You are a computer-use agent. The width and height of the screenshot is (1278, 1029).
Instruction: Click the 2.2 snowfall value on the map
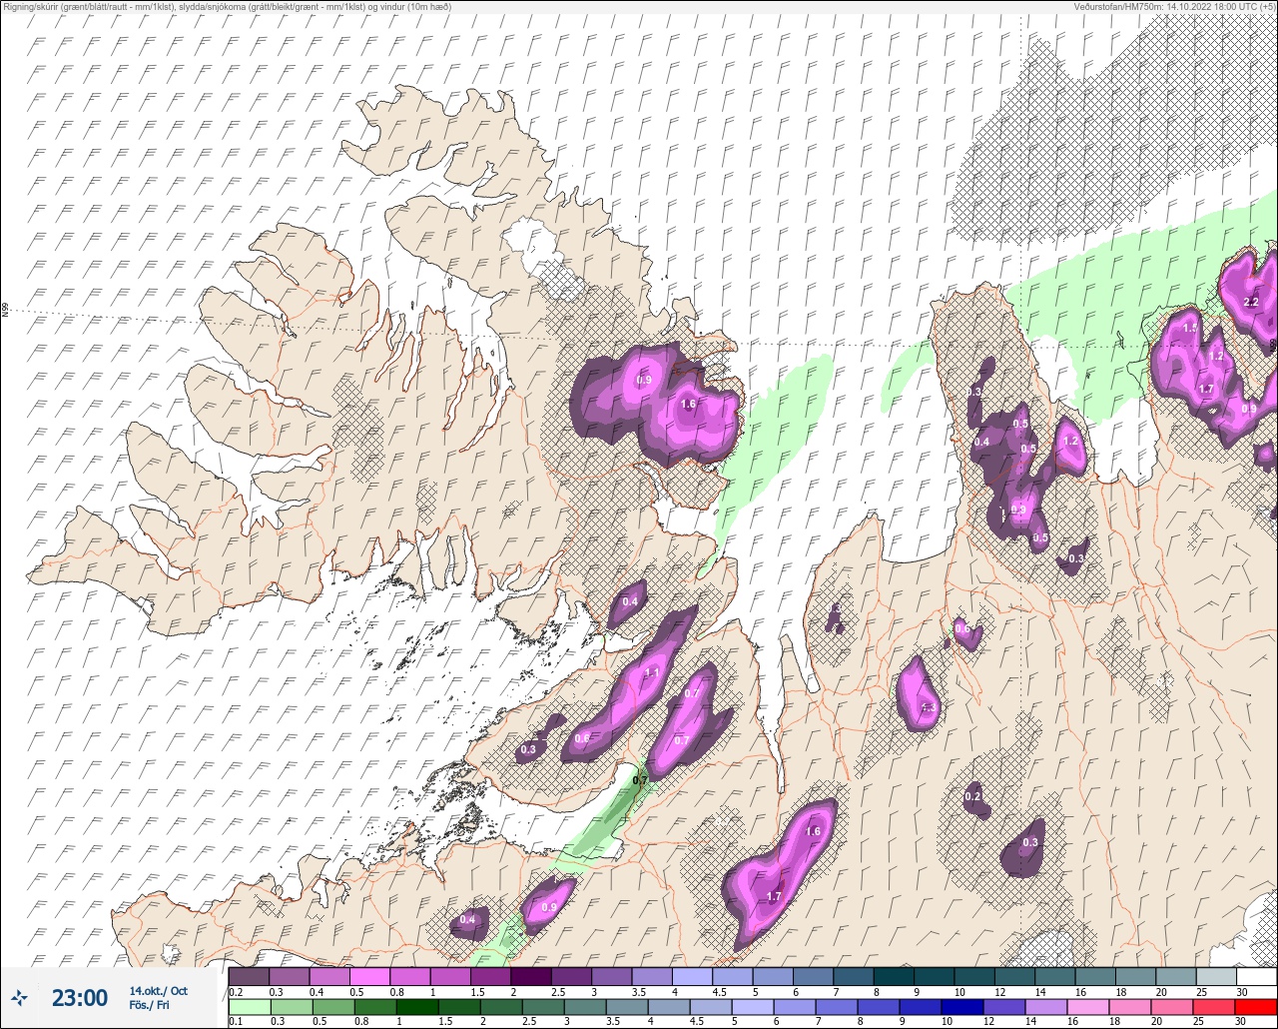pyautogui.click(x=1251, y=302)
